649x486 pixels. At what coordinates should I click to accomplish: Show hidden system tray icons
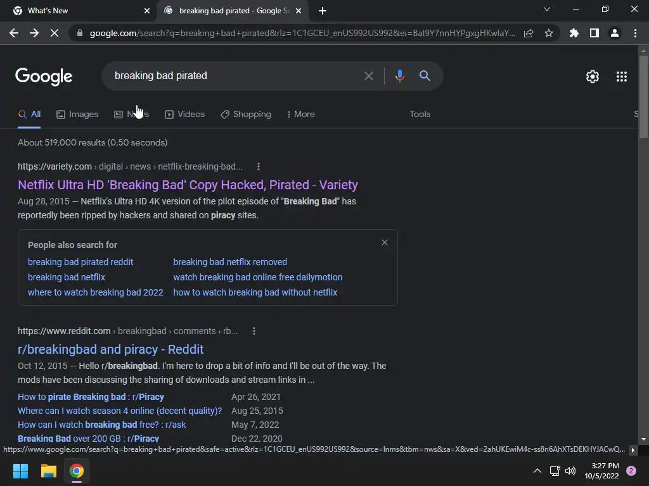pyautogui.click(x=537, y=471)
